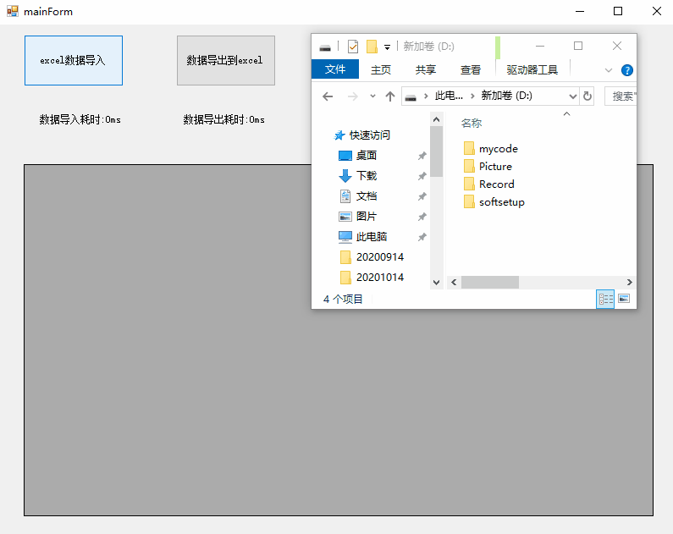Go back with the Explorer back arrow

click(328, 96)
